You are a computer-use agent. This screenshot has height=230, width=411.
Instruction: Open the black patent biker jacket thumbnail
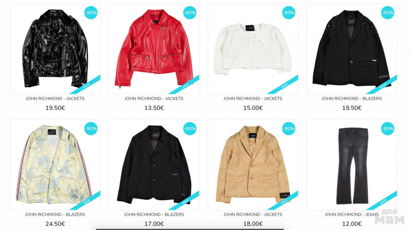(x=55, y=49)
